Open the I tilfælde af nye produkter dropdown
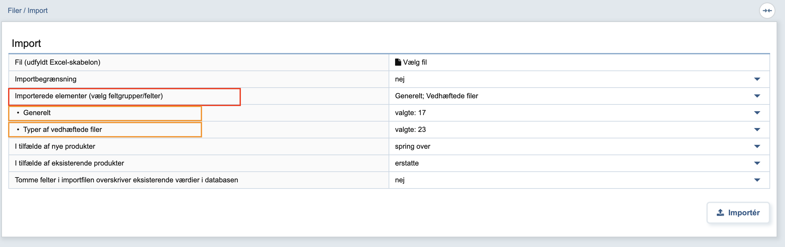The width and height of the screenshot is (785, 247). (x=757, y=146)
